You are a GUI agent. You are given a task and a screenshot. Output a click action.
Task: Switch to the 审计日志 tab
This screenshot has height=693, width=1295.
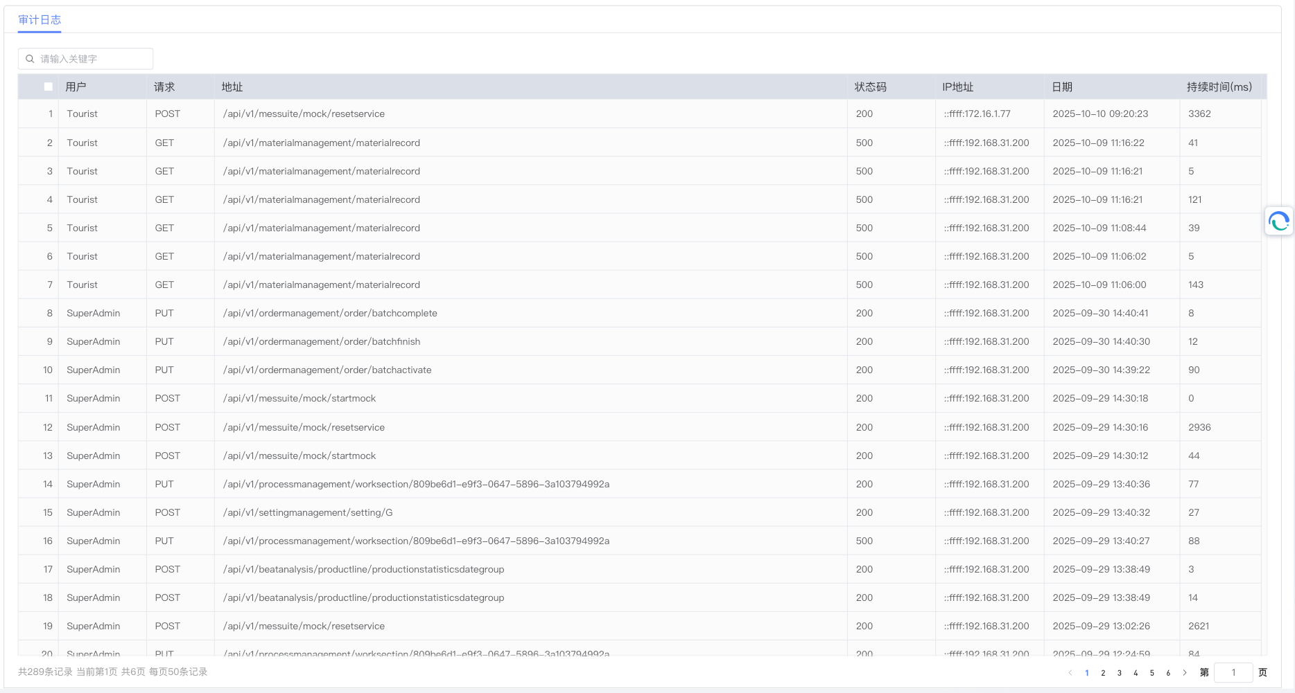tap(40, 20)
